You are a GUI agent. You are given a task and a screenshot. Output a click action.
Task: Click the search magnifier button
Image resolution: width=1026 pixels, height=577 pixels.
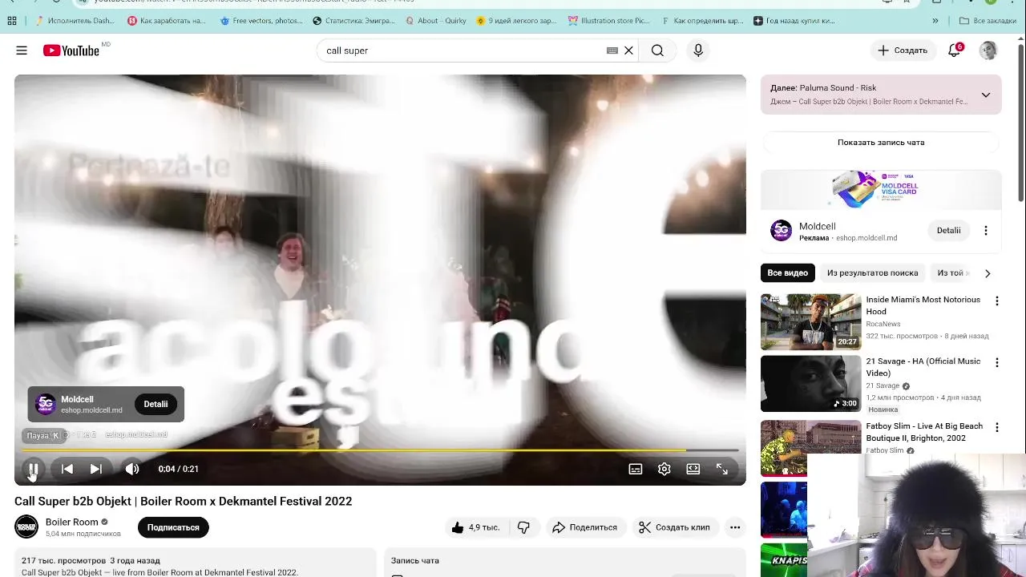(x=657, y=50)
